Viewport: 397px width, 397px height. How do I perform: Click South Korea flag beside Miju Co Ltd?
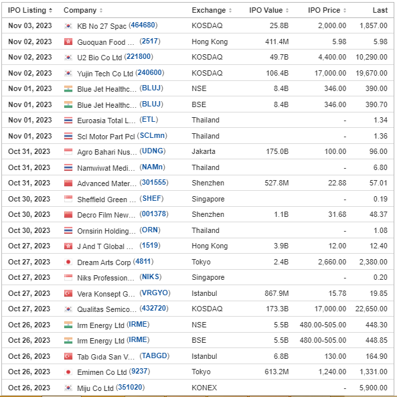pyautogui.click(x=68, y=388)
